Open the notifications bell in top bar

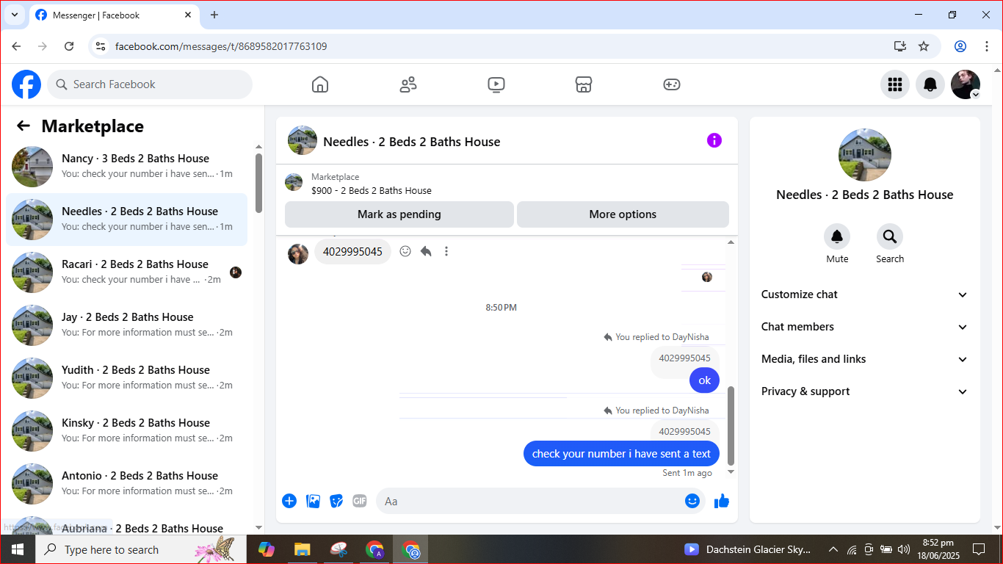930,84
